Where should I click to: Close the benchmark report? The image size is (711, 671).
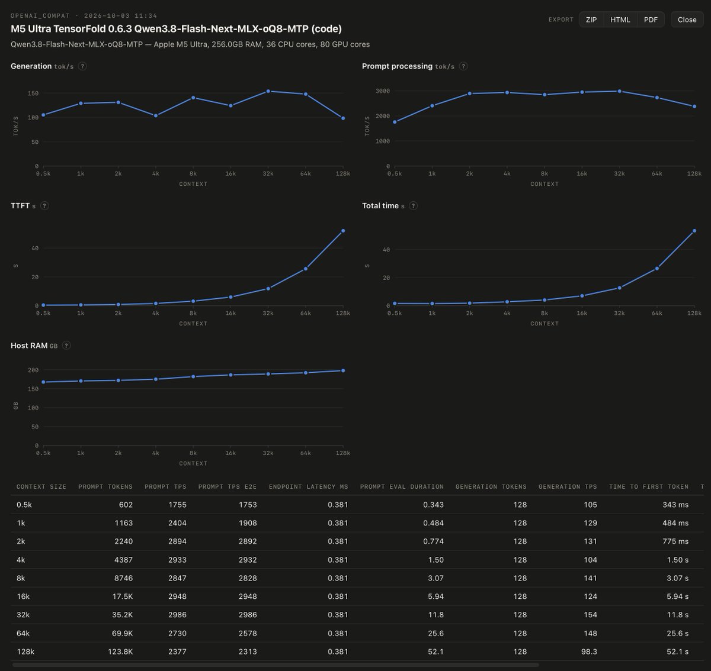687,20
